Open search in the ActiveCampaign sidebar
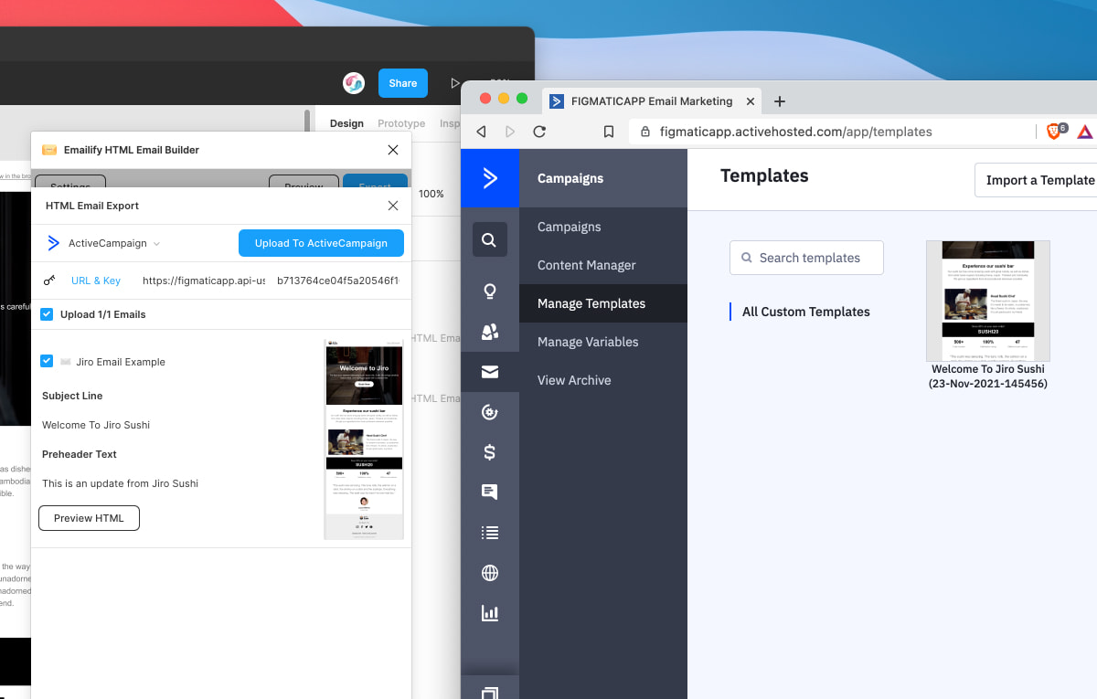 click(489, 240)
